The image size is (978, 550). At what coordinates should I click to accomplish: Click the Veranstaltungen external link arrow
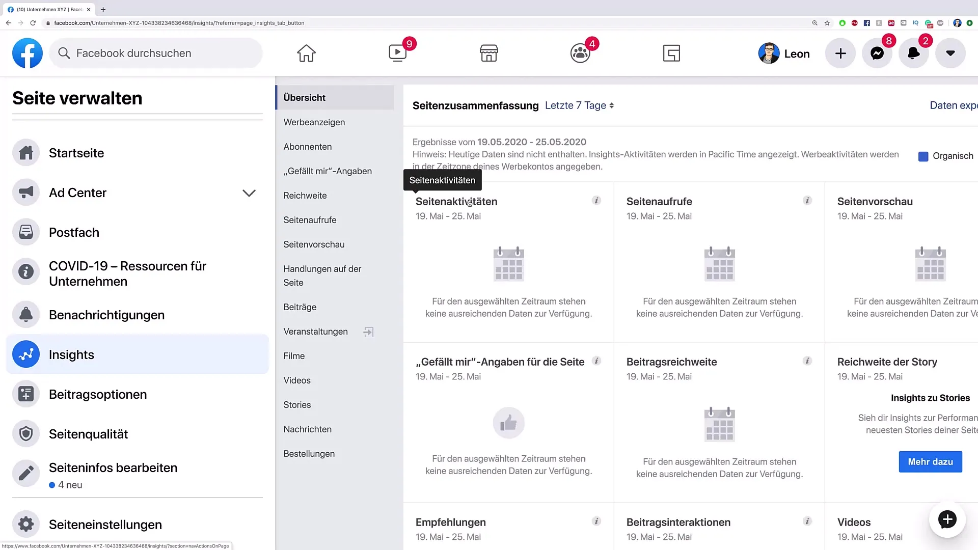click(368, 331)
